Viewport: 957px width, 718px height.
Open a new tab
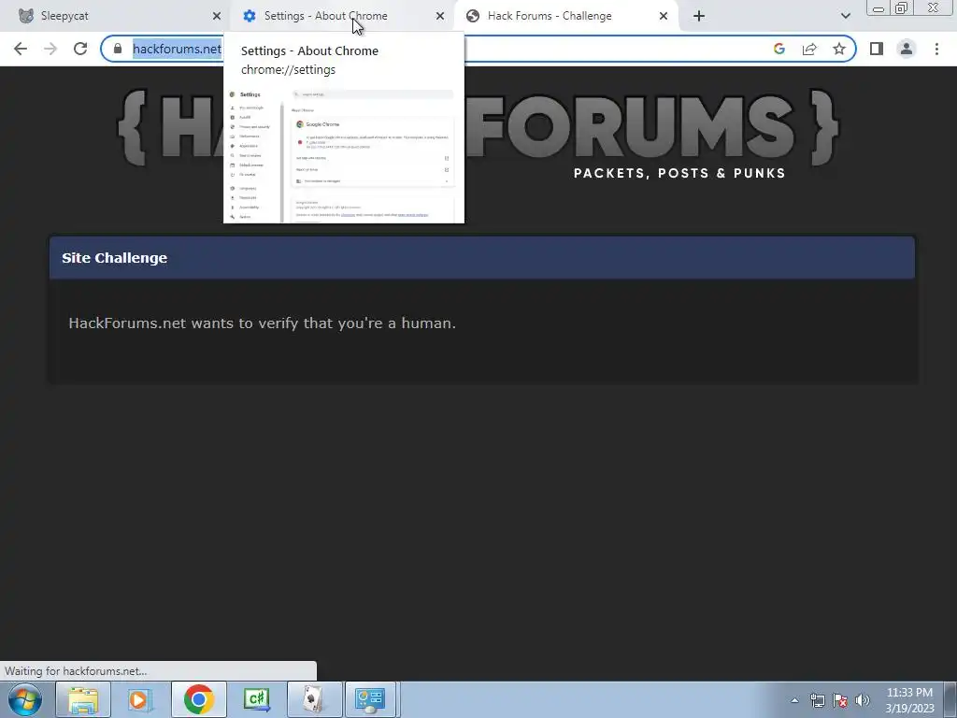(699, 16)
